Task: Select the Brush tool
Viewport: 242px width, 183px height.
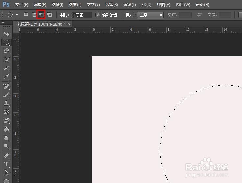Action: [x=6, y=95]
